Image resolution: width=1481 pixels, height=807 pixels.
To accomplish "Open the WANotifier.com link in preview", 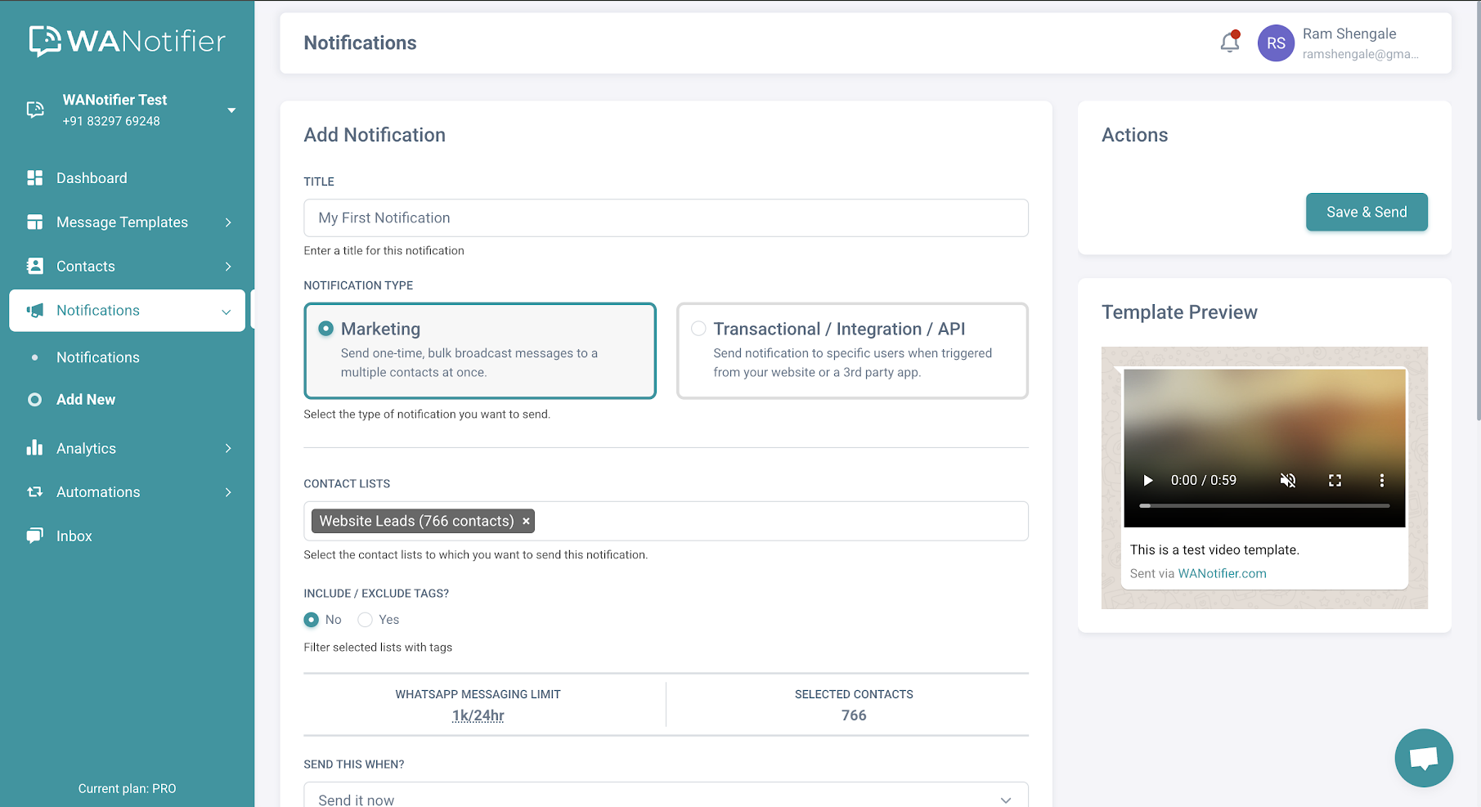I will click(x=1222, y=573).
